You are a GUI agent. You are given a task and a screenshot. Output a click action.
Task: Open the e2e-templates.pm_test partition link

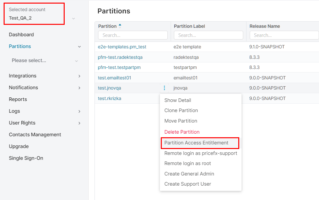coord(122,47)
